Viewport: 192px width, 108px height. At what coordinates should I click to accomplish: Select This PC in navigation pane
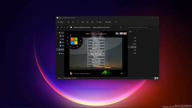tap(61, 49)
